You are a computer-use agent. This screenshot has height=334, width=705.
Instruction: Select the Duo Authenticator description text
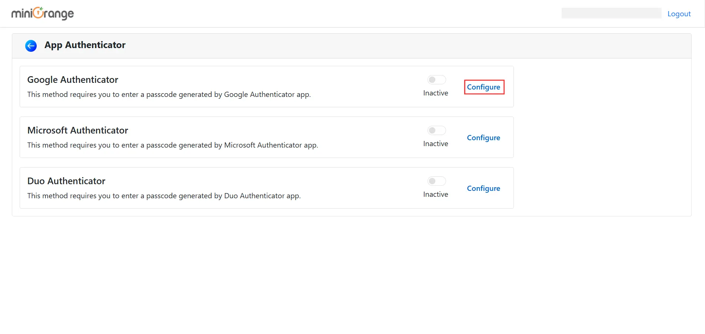(164, 196)
